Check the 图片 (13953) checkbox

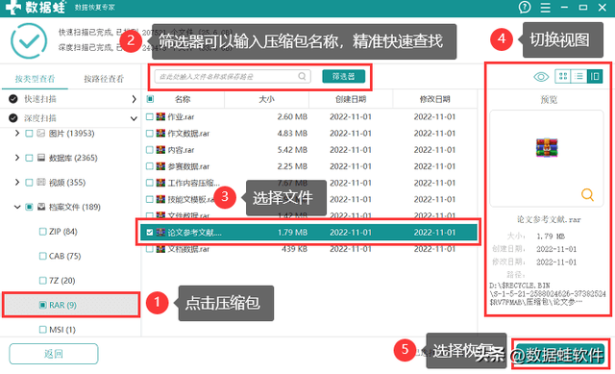29,134
